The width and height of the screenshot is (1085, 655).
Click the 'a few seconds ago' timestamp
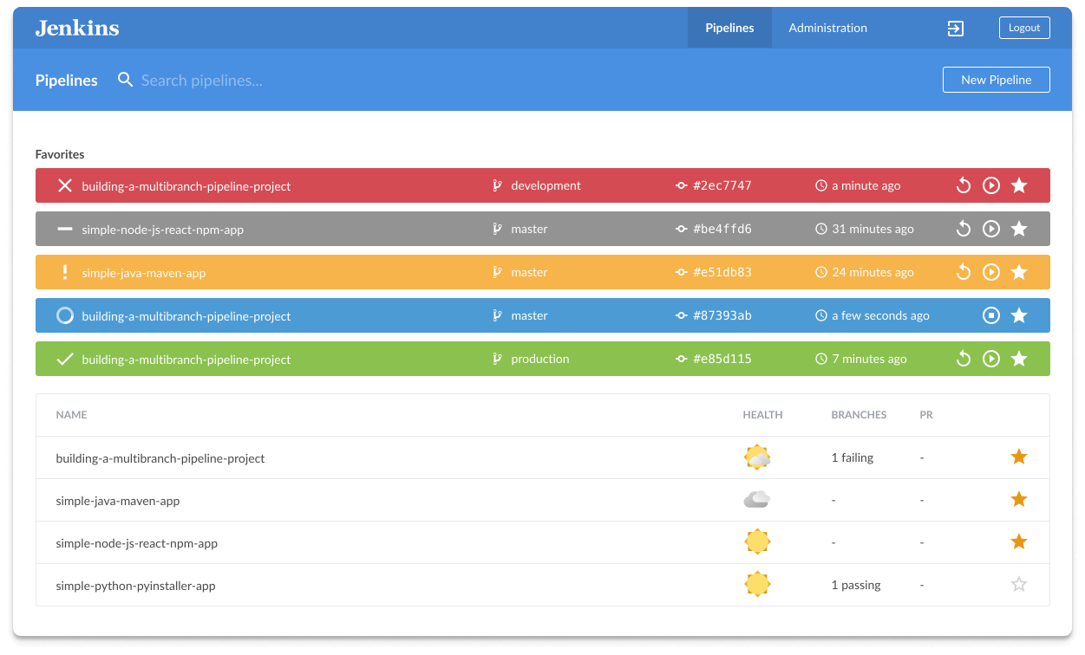coord(880,315)
